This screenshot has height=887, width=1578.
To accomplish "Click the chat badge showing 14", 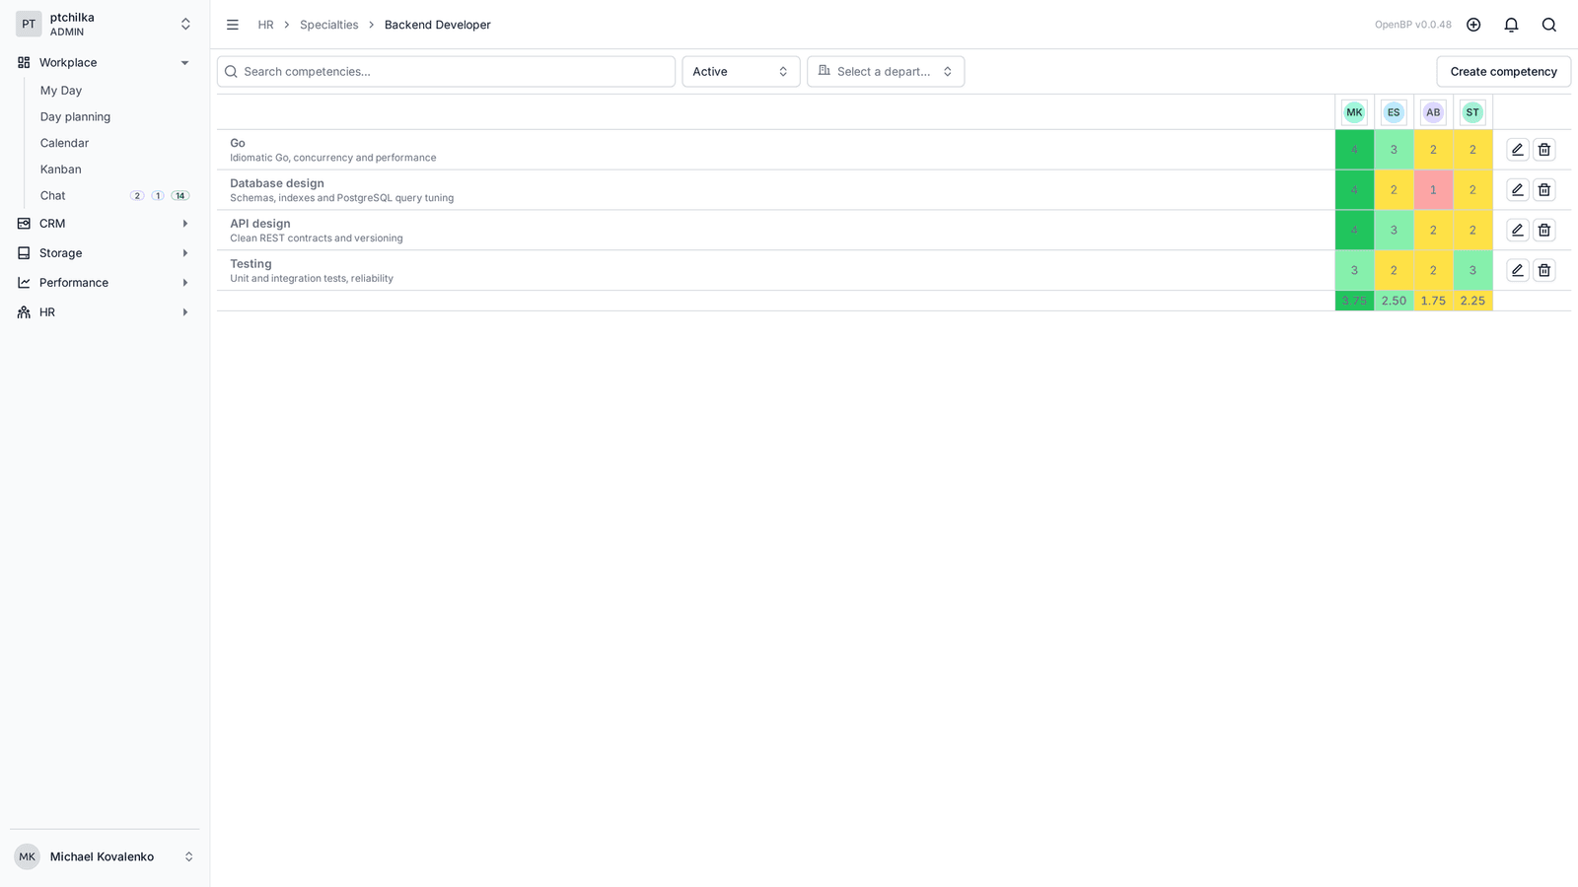I will (x=180, y=196).
